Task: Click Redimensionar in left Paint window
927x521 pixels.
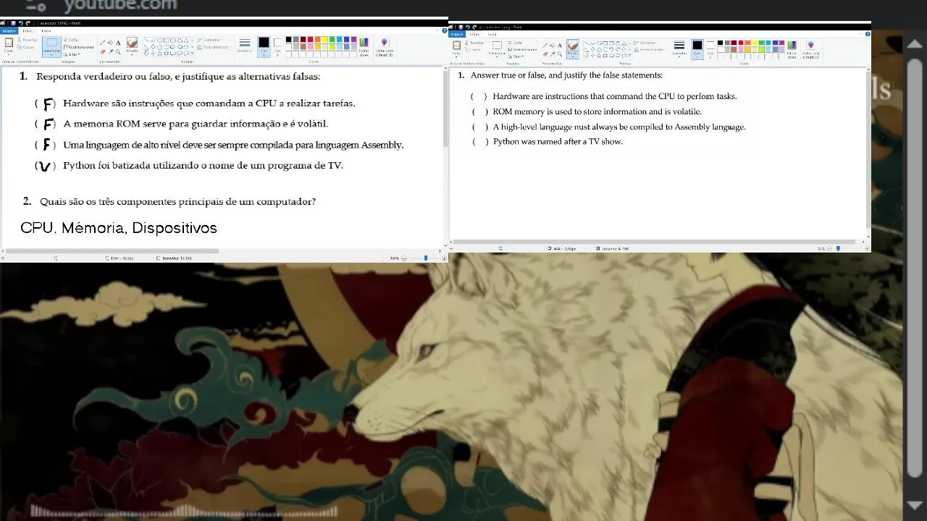Action: pos(78,47)
